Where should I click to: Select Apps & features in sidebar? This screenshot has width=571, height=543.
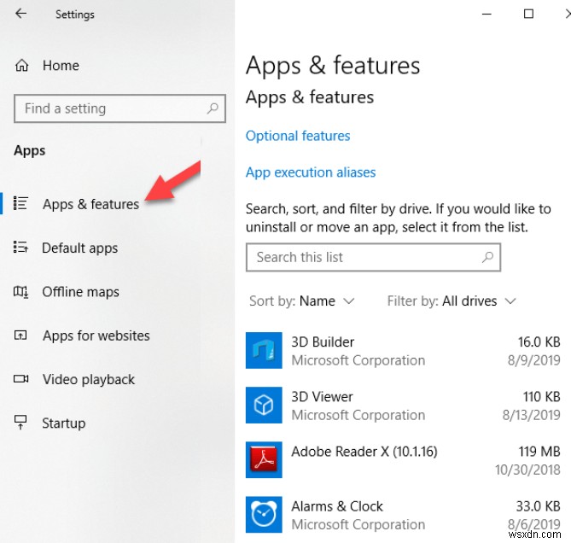90,204
